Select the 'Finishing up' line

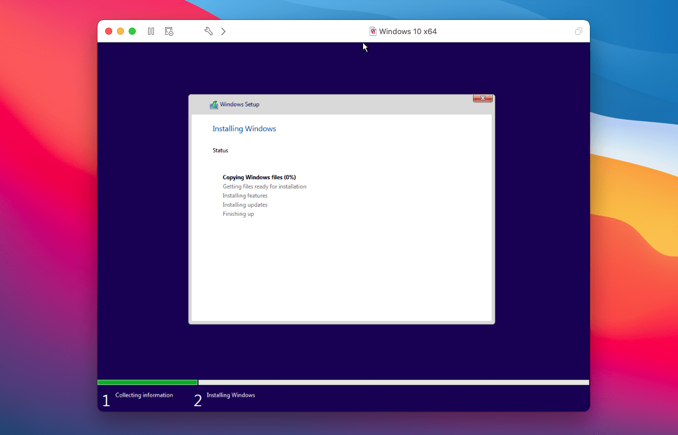tap(239, 214)
